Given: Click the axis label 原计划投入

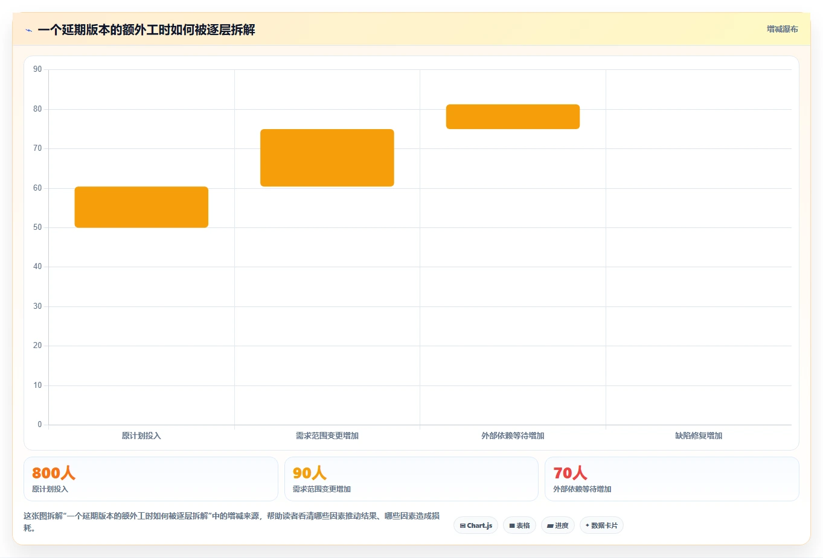Looking at the screenshot, I should point(141,436).
